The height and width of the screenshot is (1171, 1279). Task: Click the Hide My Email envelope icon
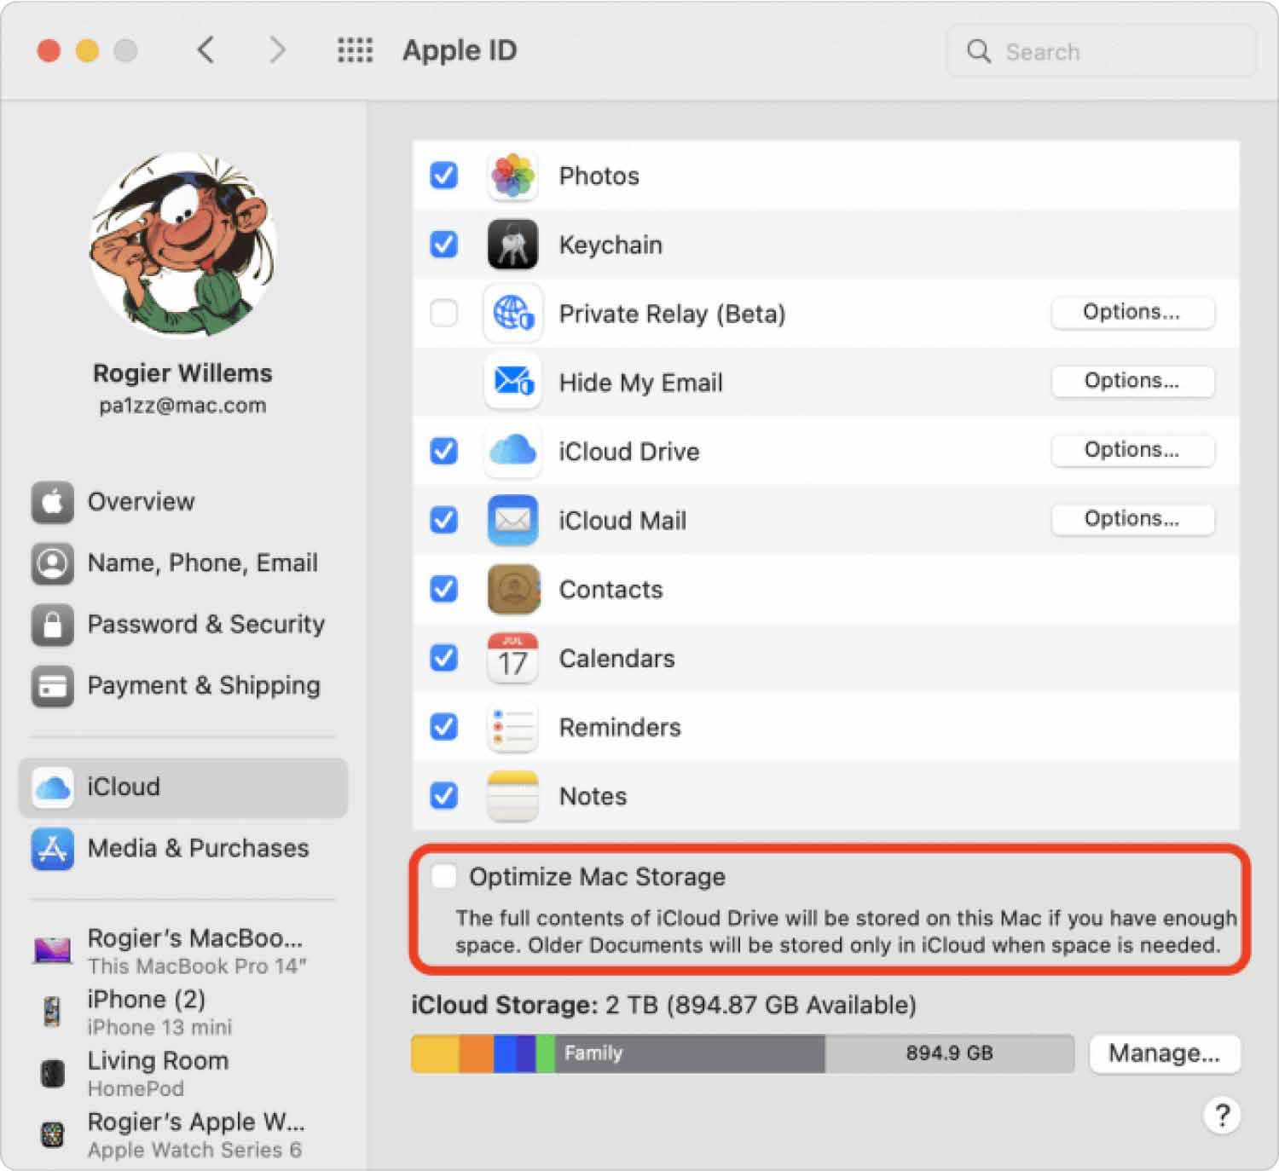(x=512, y=382)
